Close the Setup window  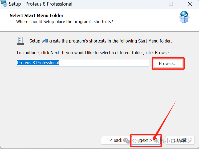pos(190,4)
